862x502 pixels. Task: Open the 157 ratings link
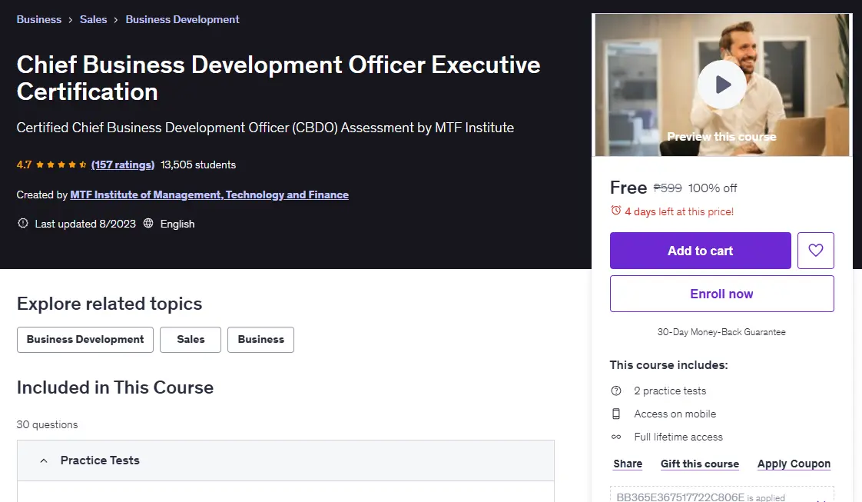click(123, 165)
